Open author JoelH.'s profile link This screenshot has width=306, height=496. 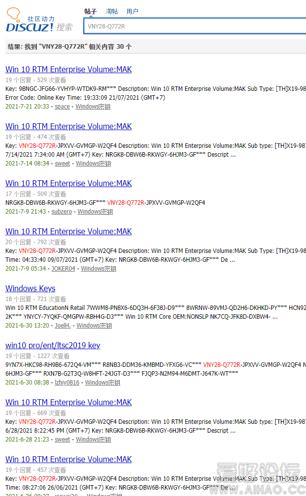(x=62, y=326)
